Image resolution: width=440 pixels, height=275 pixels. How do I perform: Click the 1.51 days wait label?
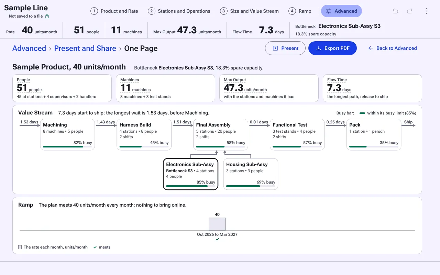pyautogui.click(x=182, y=122)
